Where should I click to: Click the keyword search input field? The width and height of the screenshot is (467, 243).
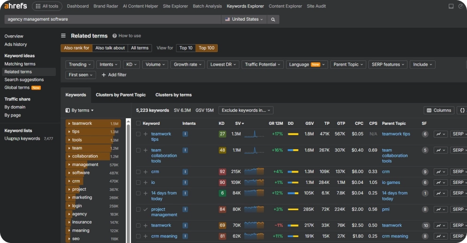point(113,19)
